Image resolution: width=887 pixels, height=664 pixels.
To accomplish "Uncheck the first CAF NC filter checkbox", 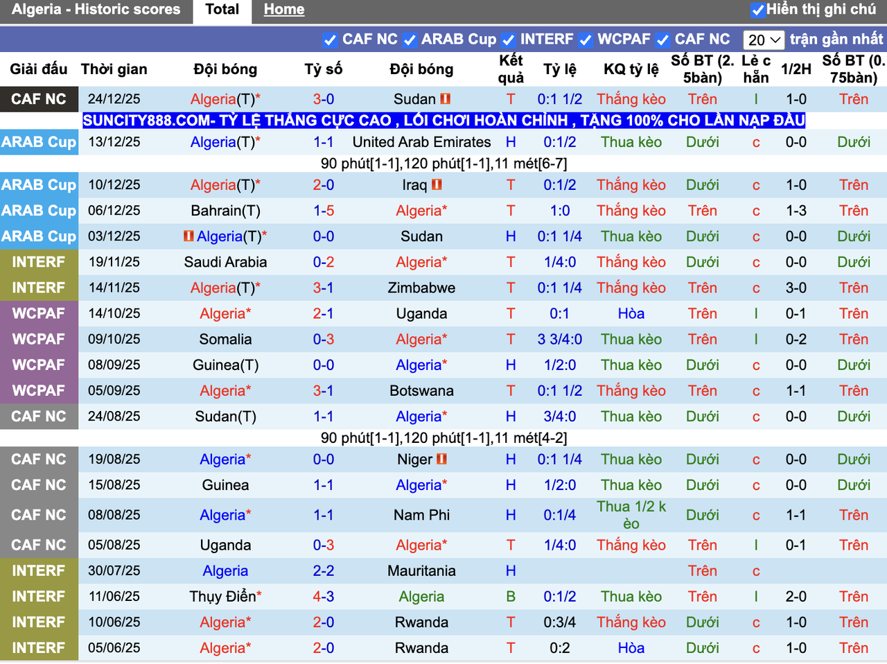I will tap(330, 40).
